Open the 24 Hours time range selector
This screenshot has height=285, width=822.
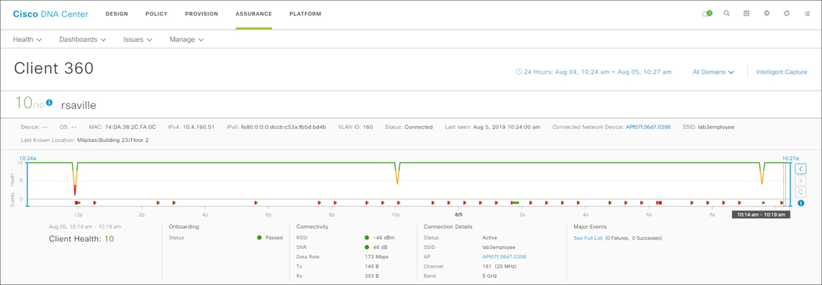tap(593, 72)
